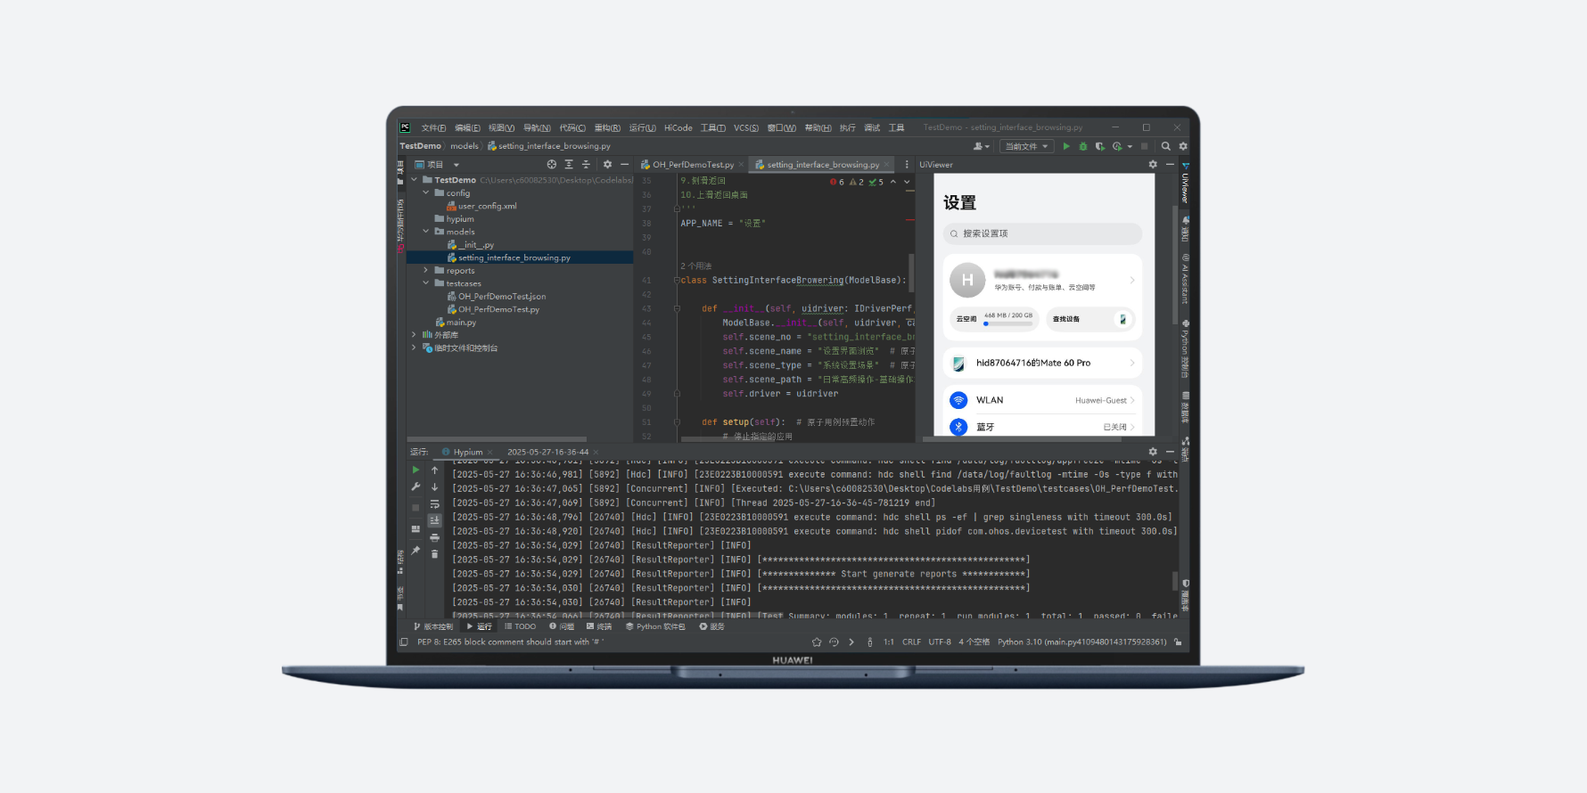Collapse the testcases folder
Image resolution: width=1587 pixels, height=793 pixels.
point(426,283)
